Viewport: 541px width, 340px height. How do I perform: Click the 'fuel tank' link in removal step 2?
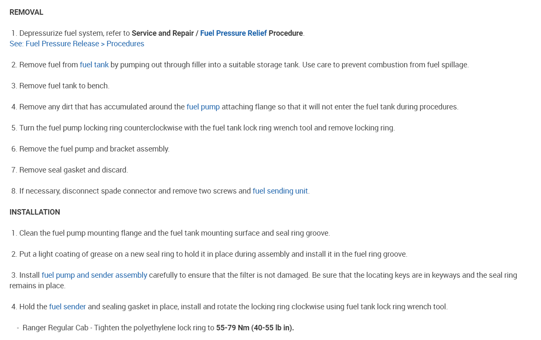94,65
